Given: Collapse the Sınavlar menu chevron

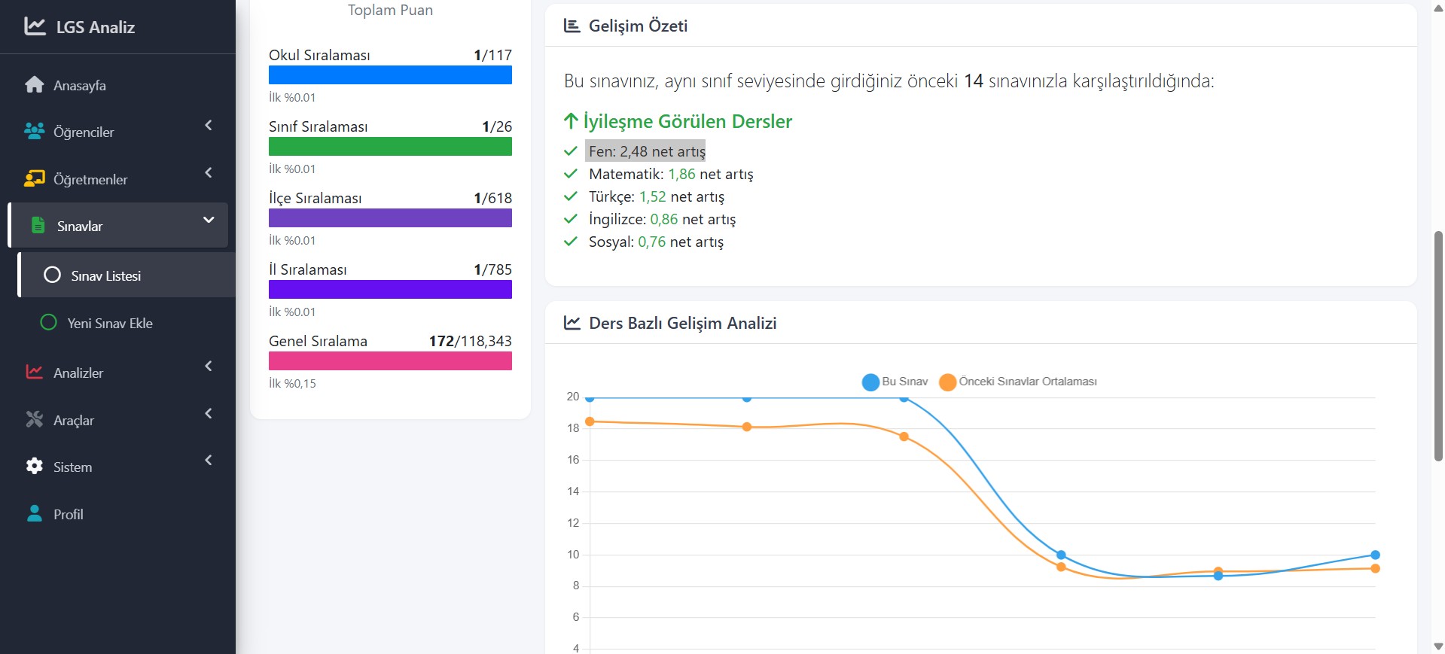Looking at the screenshot, I should click(x=209, y=220).
